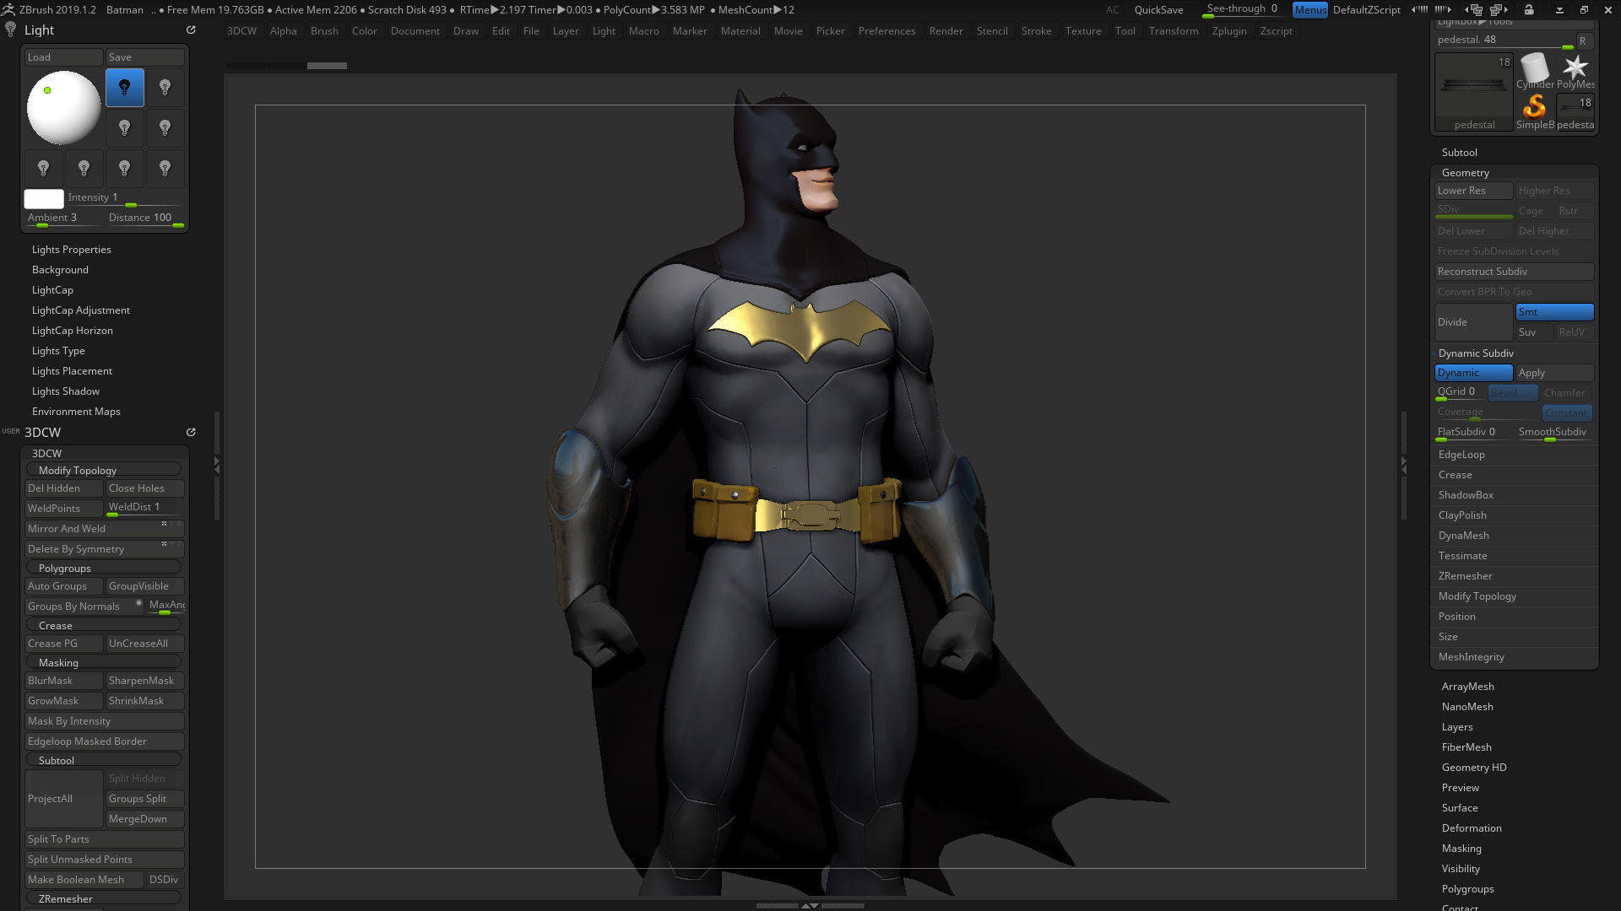Collapse the 3DCW Polygroups header
Image resolution: width=1621 pixels, height=911 pixels.
click(x=104, y=569)
